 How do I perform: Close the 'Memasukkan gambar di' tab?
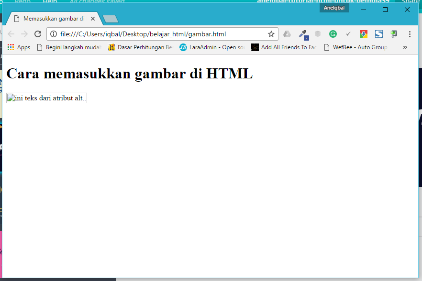click(x=93, y=19)
